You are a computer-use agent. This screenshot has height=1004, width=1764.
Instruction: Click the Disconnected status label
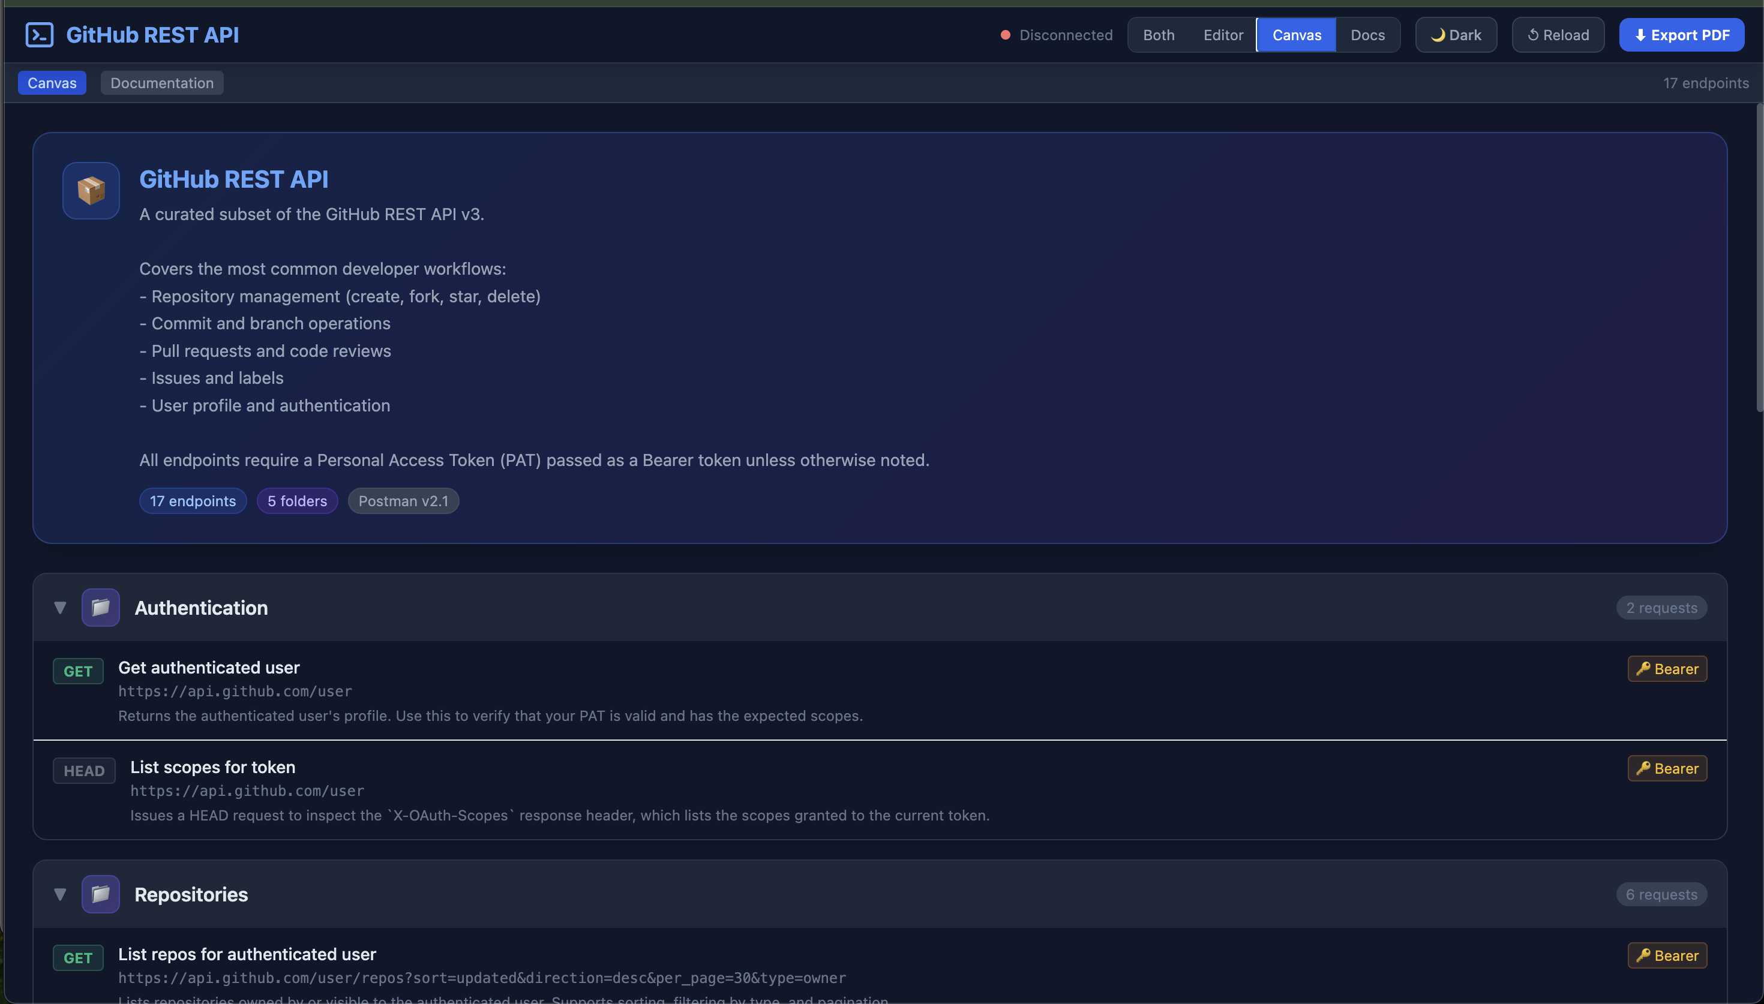pyautogui.click(x=1066, y=35)
